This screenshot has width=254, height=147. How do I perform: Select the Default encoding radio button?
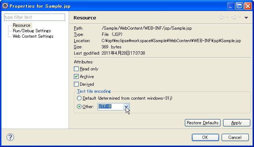[x=79, y=99]
